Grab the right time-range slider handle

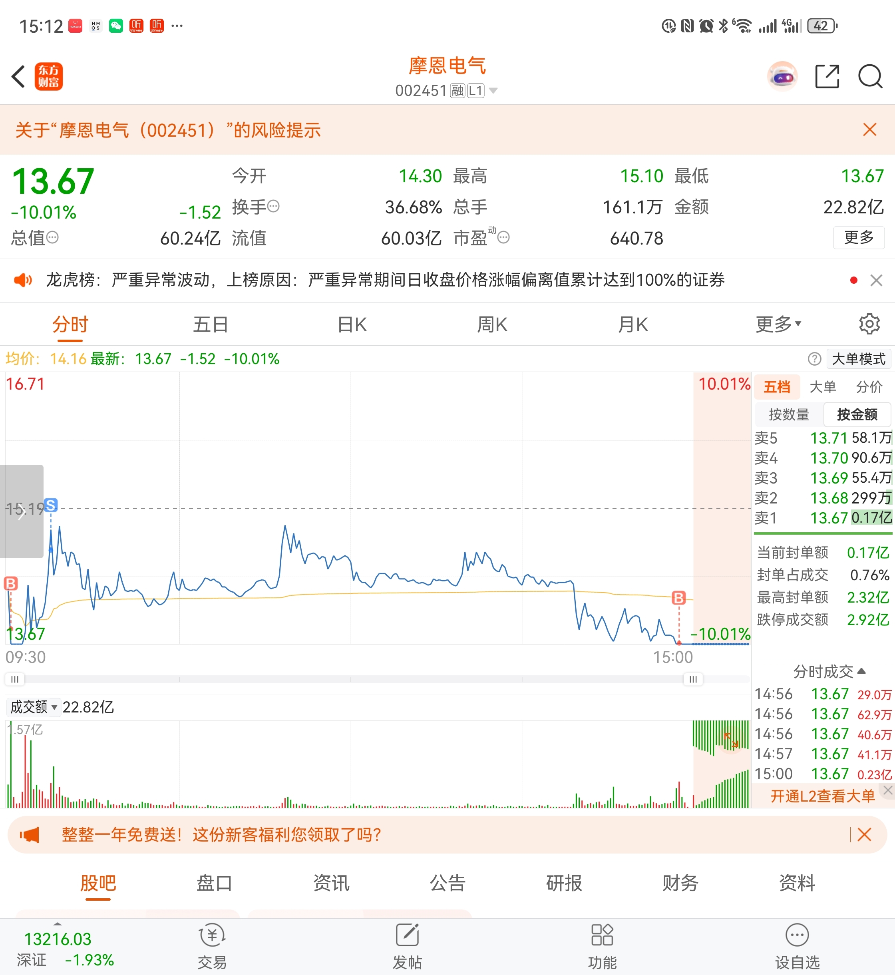click(693, 679)
